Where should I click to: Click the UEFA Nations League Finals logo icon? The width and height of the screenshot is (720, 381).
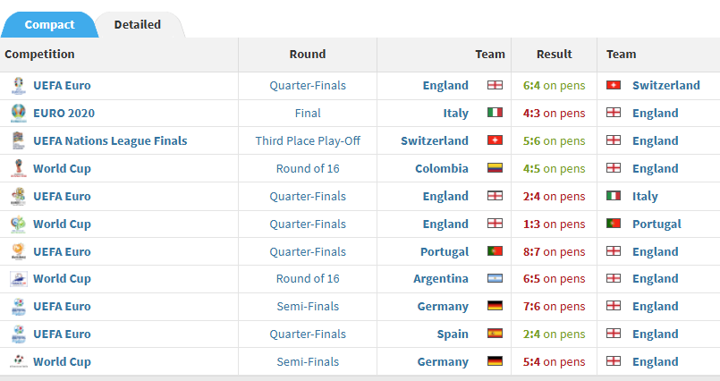[x=19, y=140]
